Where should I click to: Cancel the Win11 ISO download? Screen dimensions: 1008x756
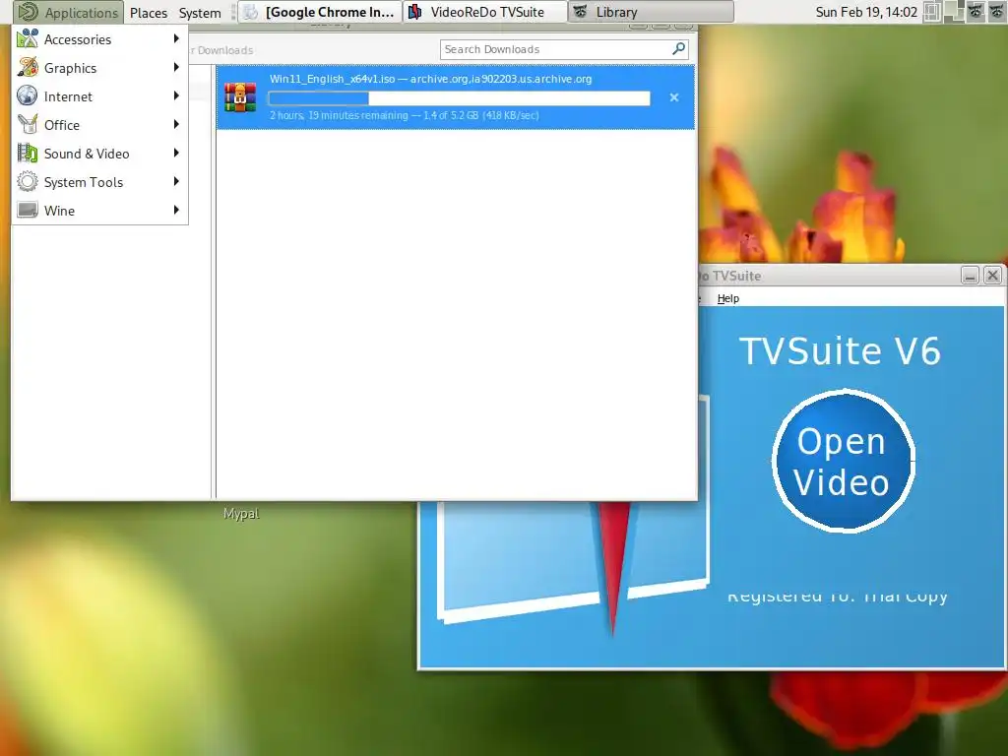[x=673, y=97]
